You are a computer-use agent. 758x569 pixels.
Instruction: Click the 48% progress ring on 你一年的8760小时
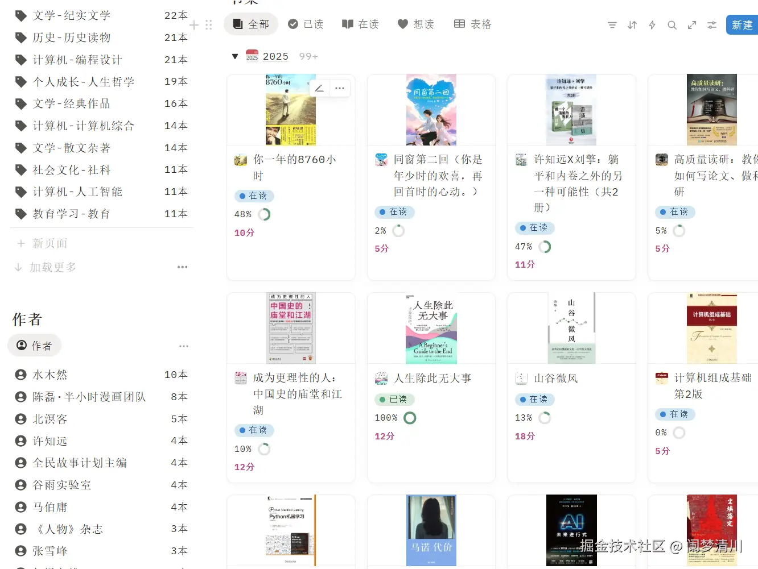pyautogui.click(x=264, y=214)
